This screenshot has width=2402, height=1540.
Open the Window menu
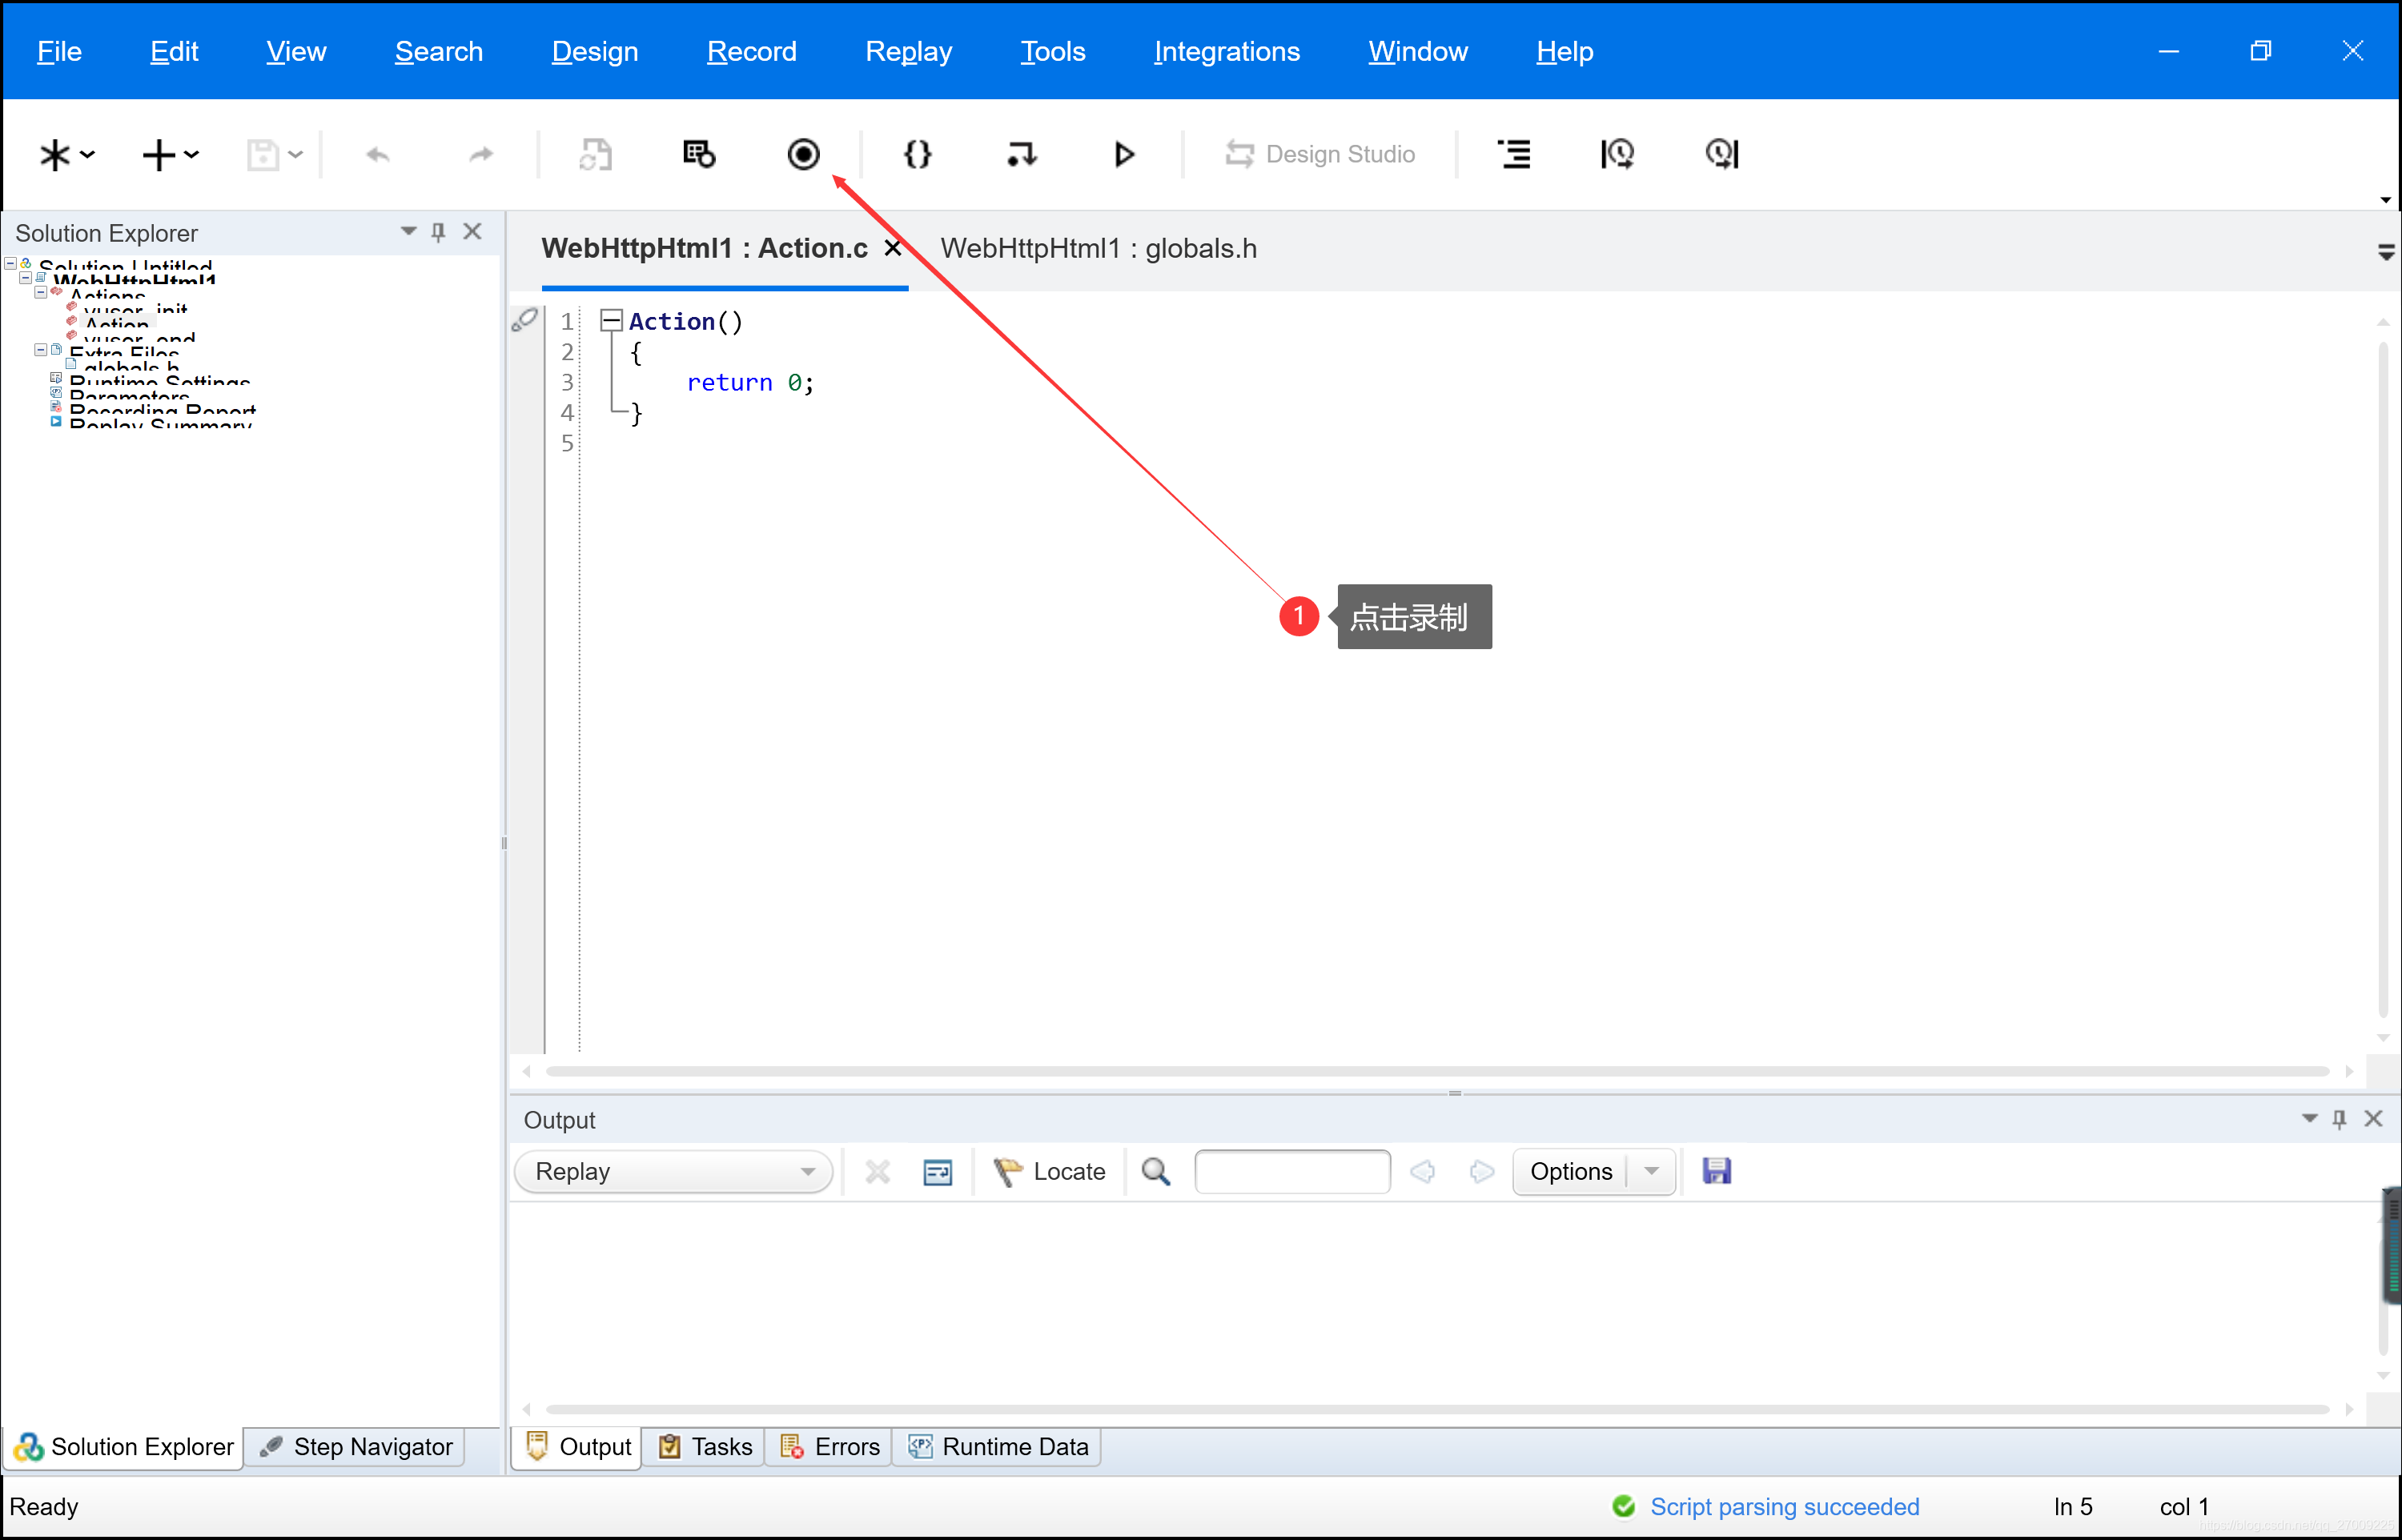1418,51
